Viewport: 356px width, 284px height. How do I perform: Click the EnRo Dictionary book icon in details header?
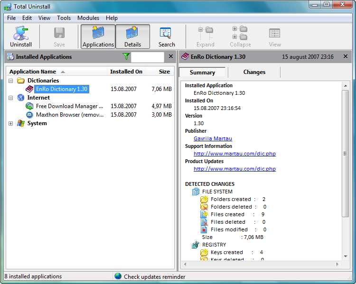coord(185,56)
